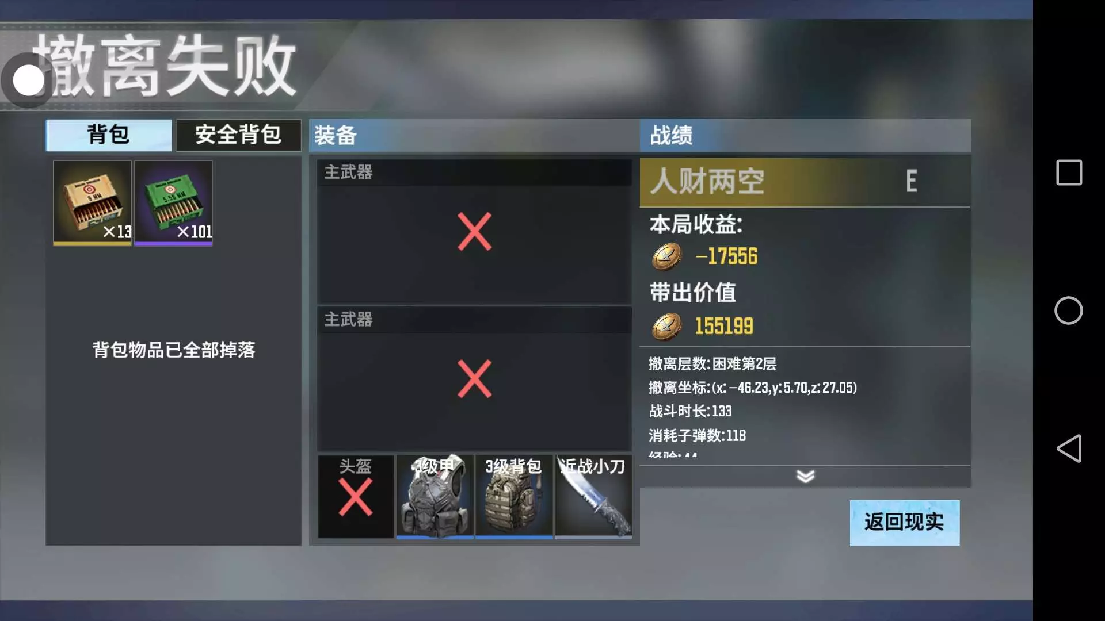The height and width of the screenshot is (621, 1105).
Task: Tap the body armor vest equipment slot
Action: point(435,497)
